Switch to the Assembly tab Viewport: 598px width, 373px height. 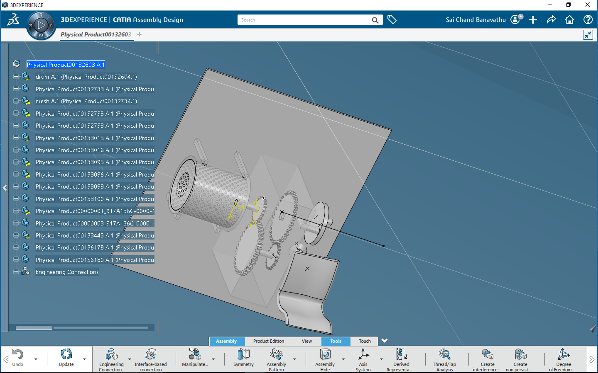click(x=226, y=341)
